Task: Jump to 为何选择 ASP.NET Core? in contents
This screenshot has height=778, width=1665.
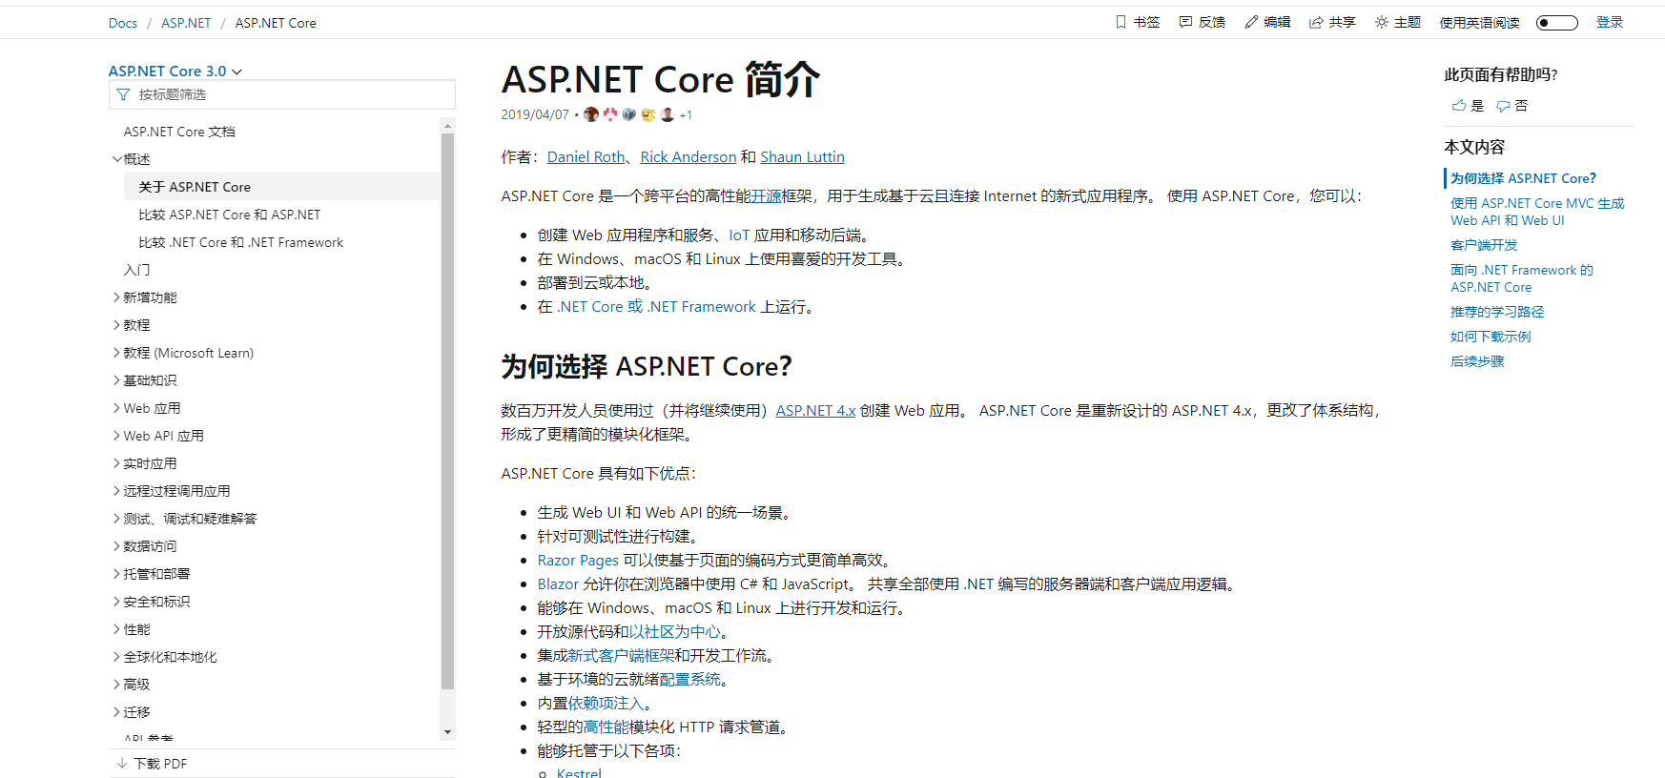Action: pos(1523,178)
